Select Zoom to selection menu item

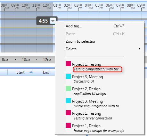(95, 41)
